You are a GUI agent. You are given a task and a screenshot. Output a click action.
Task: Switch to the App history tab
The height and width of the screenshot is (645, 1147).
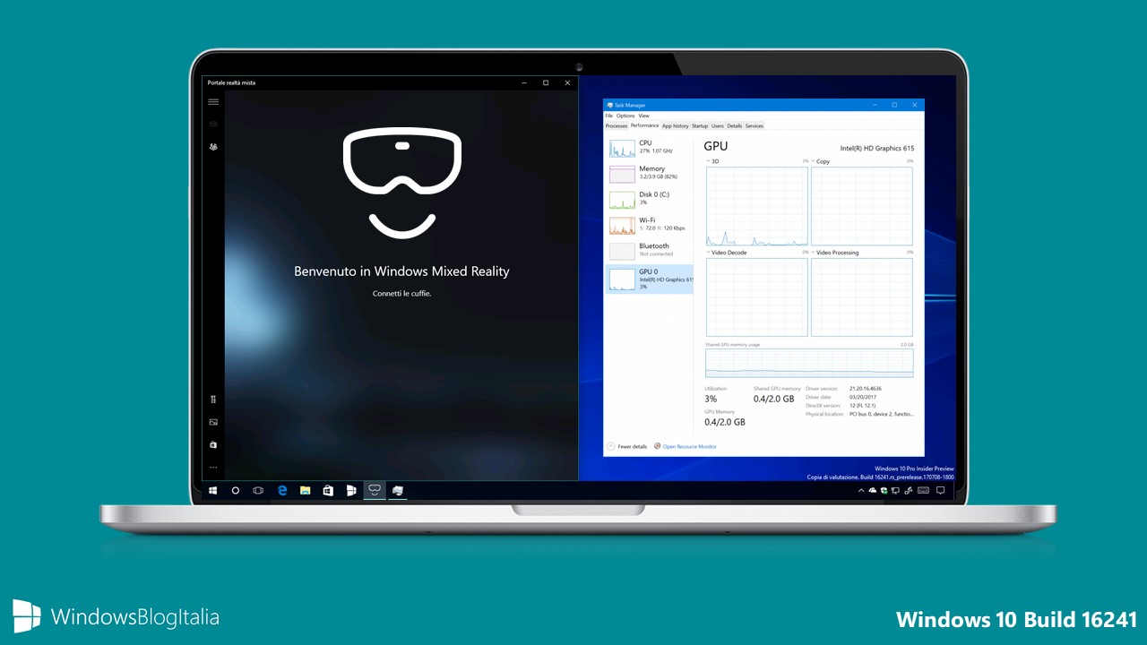(x=675, y=126)
